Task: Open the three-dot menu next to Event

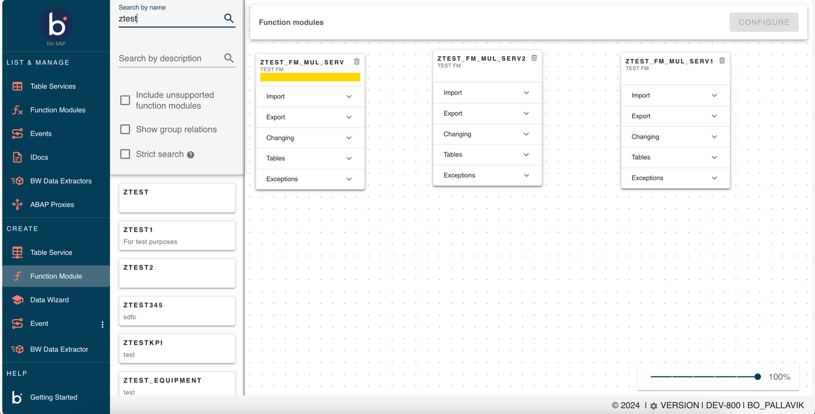Action: pyautogui.click(x=103, y=324)
